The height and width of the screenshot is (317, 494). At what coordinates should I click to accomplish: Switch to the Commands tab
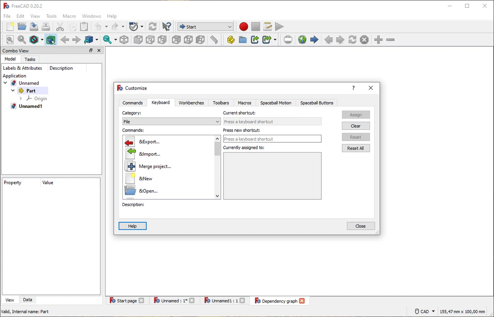click(x=132, y=103)
